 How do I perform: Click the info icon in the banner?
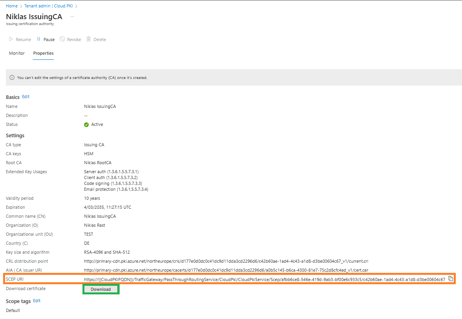pyautogui.click(x=12, y=78)
